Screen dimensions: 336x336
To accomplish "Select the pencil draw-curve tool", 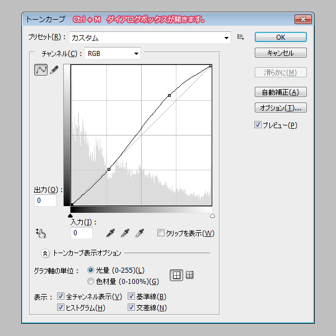I will (54, 70).
